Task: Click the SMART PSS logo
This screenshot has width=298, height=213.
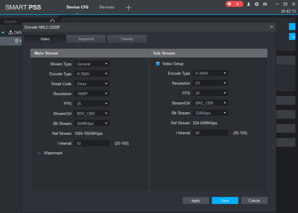Action: [x=23, y=7]
